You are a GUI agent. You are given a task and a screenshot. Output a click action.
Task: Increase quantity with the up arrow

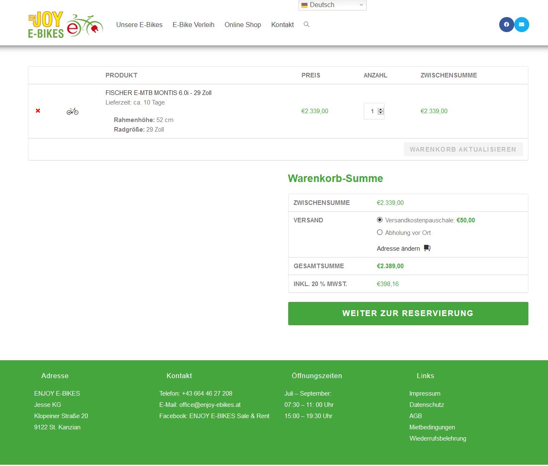[381, 110]
